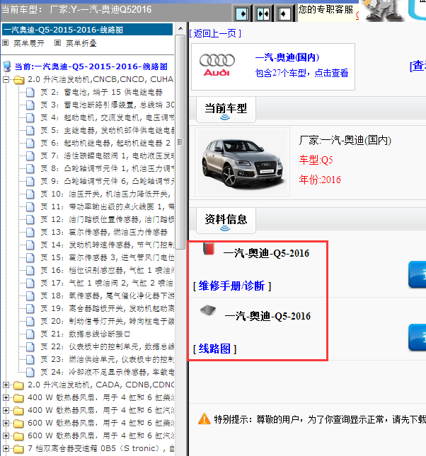The image size is (426, 456).
Task: Click the 当前:一汽奥迪-Q5-2015-2016-线路图 root node
Action: [91, 66]
